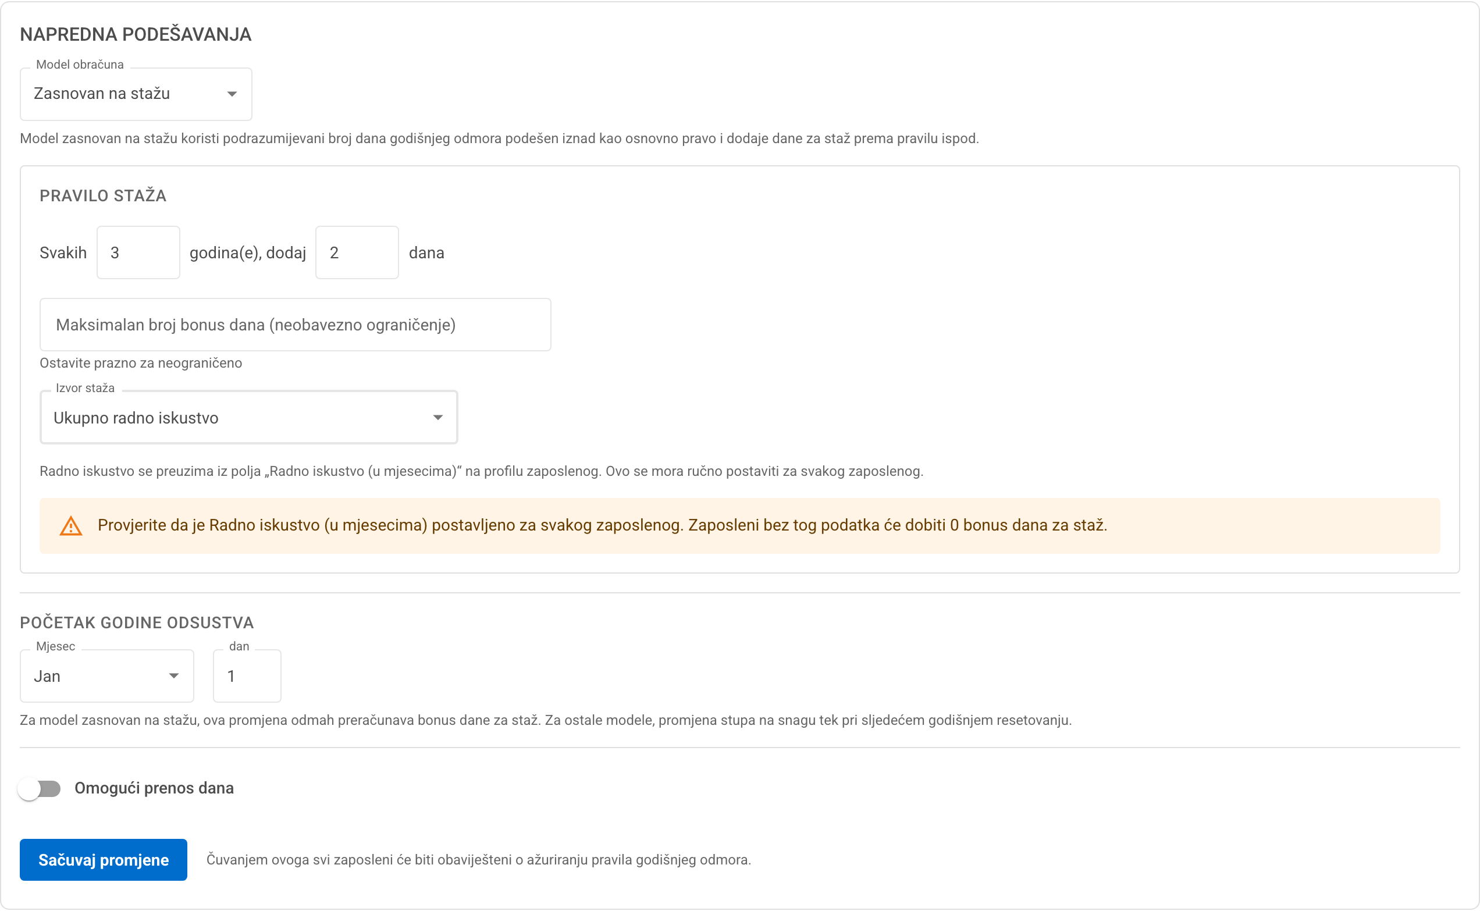Click the 'godina(e), dodaj' label
The height and width of the screenshot is (911, 1480).
248,253
